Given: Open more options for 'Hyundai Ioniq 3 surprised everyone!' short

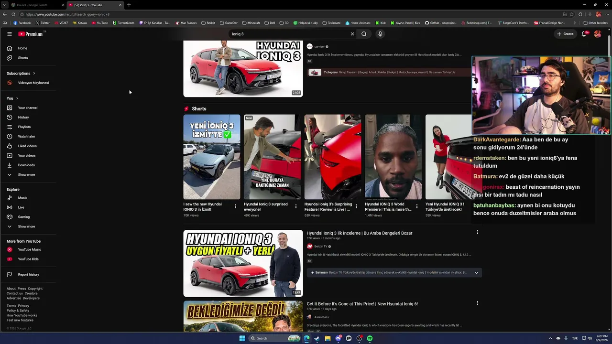Looking at the screenshot, I should point(296,206).
